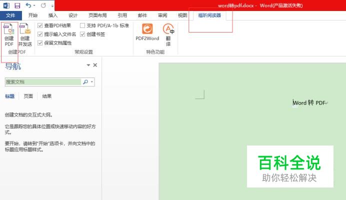Open the 文件 tab
This screenshot has width=346, height=200.
[x=10, y=15]
